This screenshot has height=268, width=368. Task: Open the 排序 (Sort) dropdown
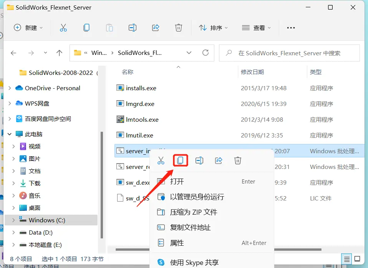tap(213, 28)
